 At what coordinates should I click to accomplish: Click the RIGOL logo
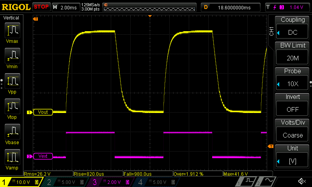tap(16, 7)
